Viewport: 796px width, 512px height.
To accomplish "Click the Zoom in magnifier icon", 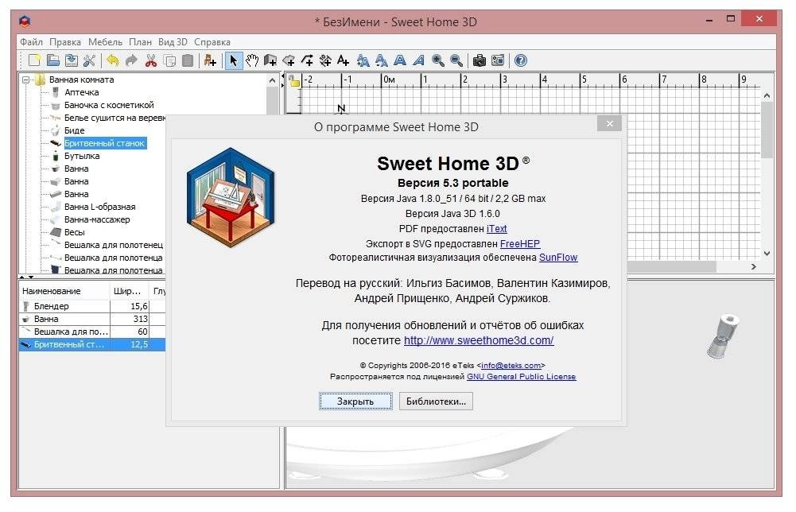I will click(438, 60).
